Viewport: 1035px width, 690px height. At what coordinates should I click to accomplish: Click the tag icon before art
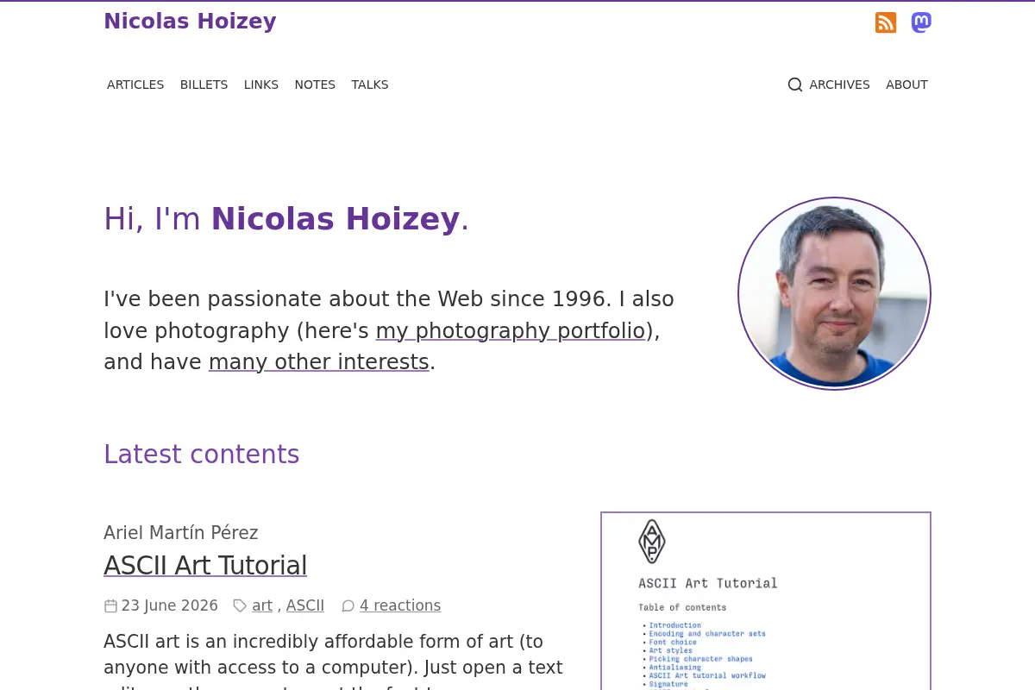[x=240, y=606]
